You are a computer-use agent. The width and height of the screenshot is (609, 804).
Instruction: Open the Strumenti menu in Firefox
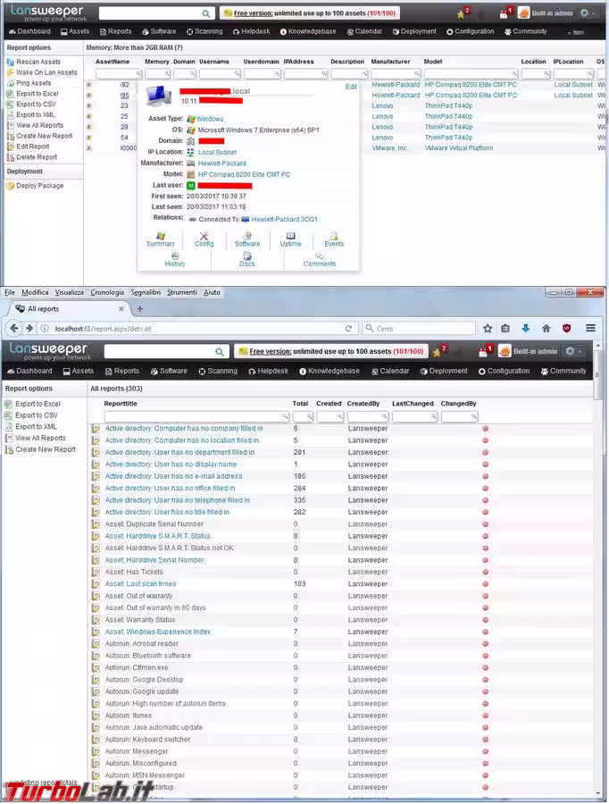coord(181,292)
